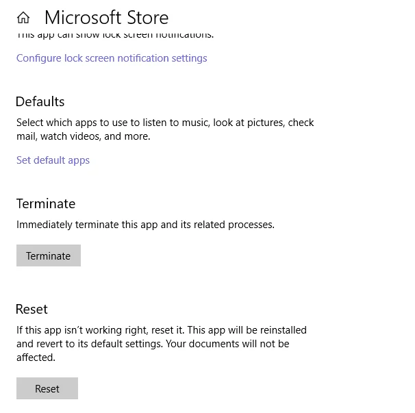Click the Terminate section heading
Viewport: 415px width, 413px height.
pos(46,204)
